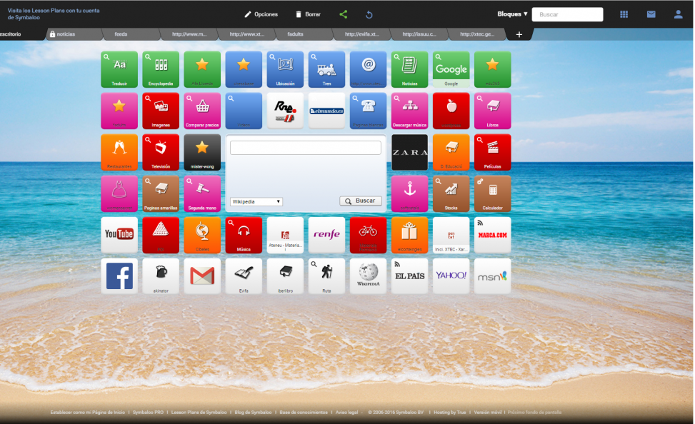
Task: Click the Facebook tile
Action: coord(119,276)
